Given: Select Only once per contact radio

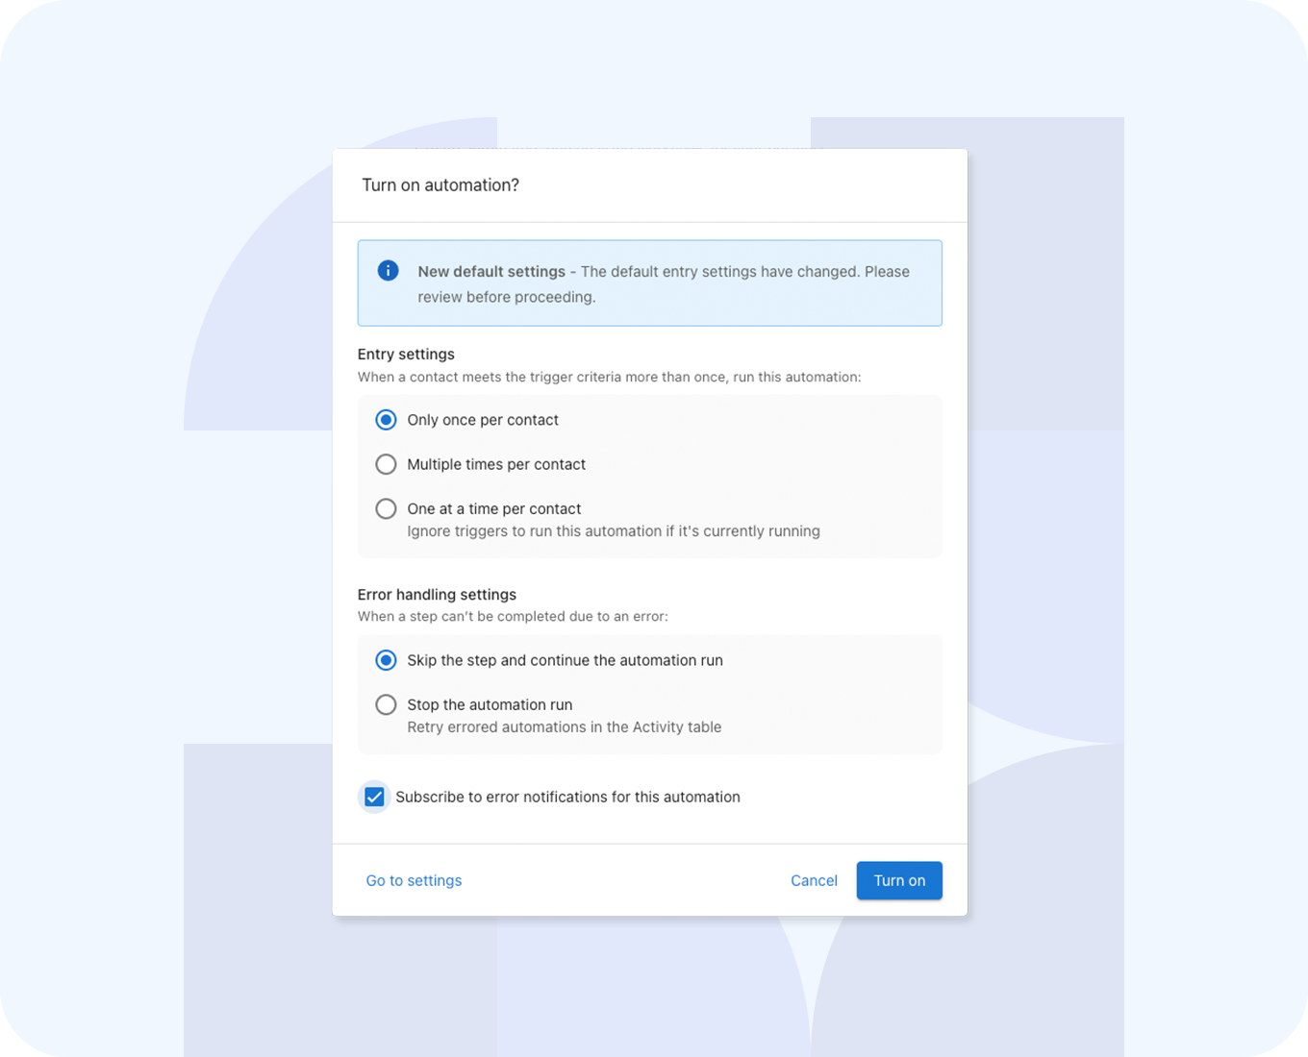Looking at the screenshot, I should click(386, 420).
